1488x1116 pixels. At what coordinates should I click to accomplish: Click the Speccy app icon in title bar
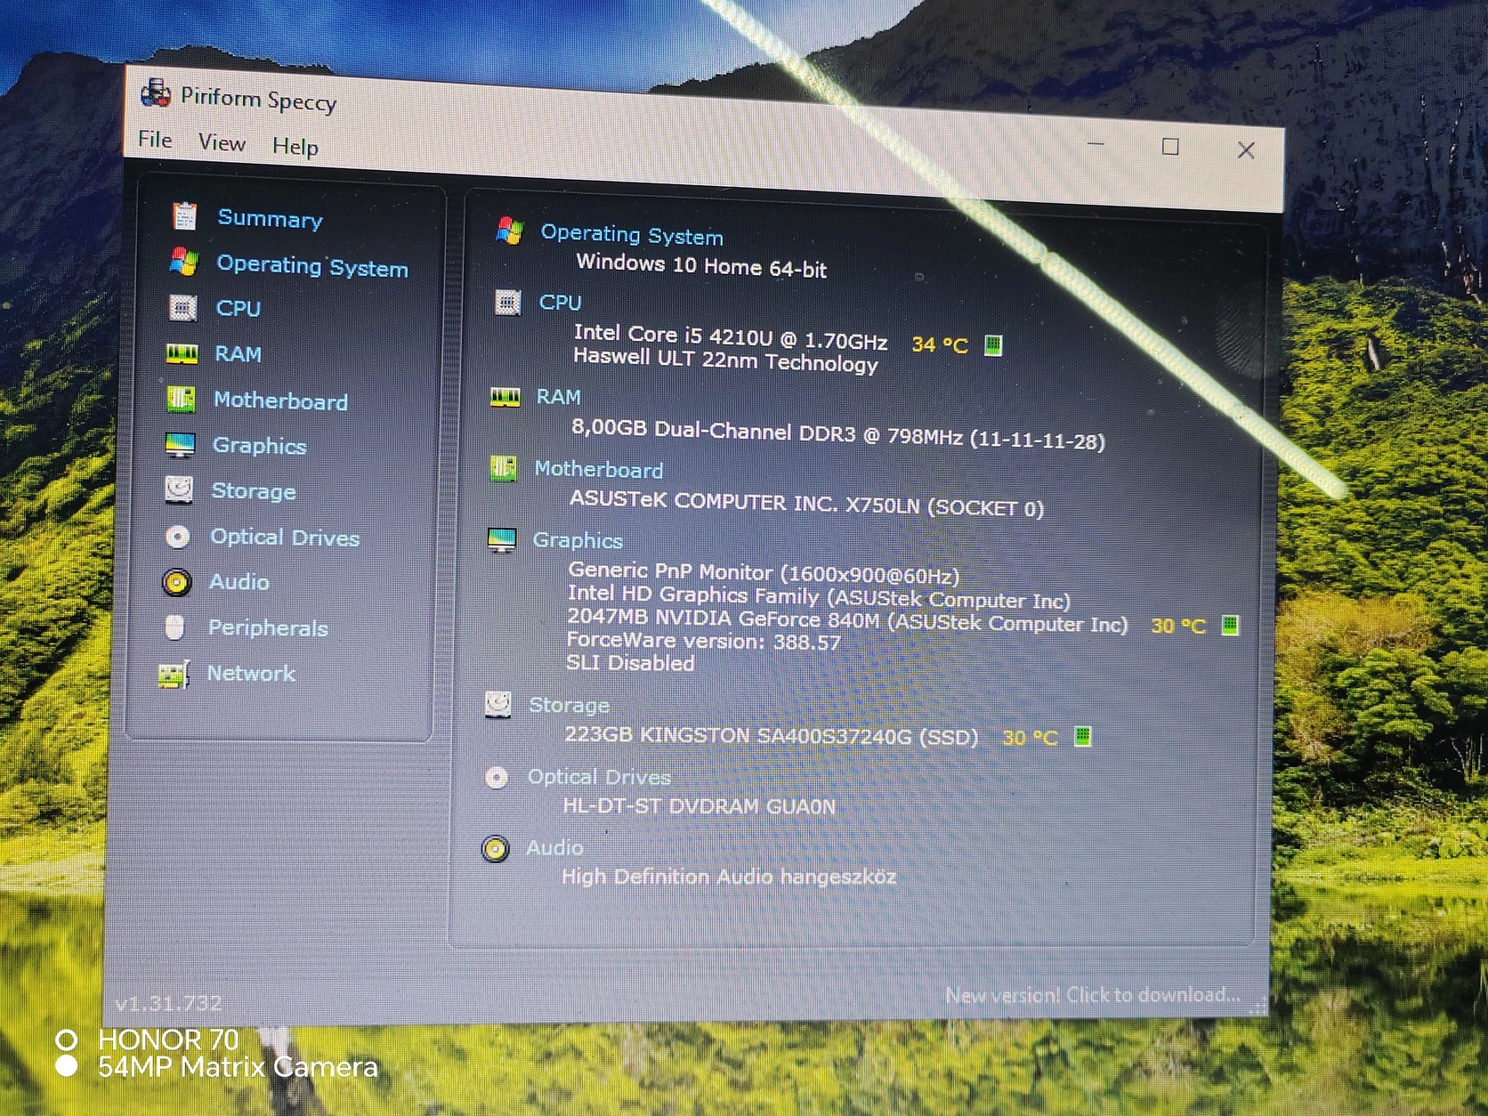tap(155, 92)
